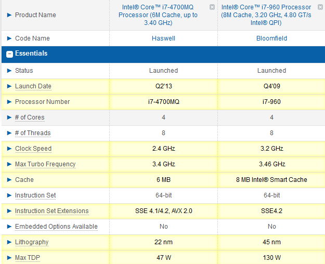Click the # of Cores label
Viewport: 325px width, 264px height.
click(x=30, y=117)
